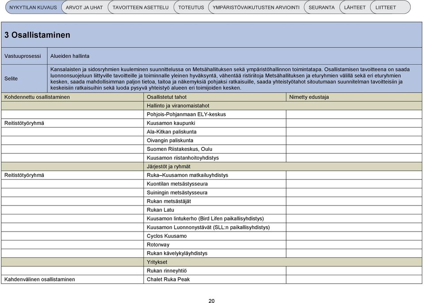Screen dimensions: 424x303
Task: Select 'Kuusamon Luonnonystävät' SLL cell
Action: tap(215, 227)
